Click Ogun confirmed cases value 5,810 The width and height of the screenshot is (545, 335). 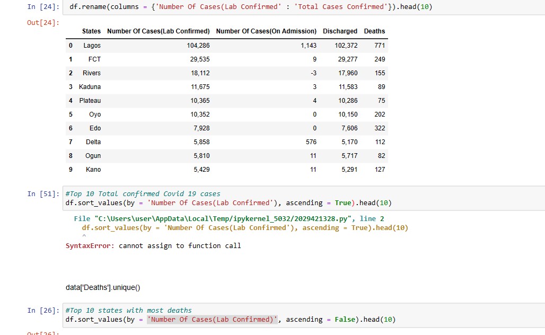pos(201,156)
